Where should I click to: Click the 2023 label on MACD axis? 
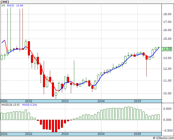point(65,134)
